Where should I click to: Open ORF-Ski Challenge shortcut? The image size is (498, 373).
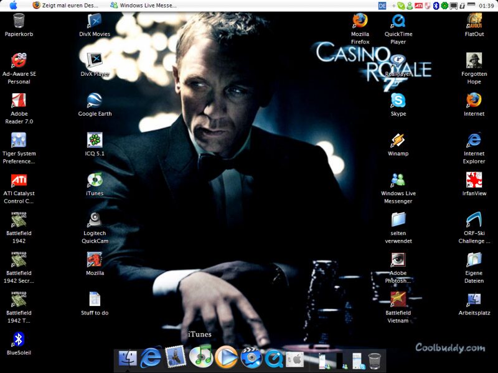click(474, 219)
